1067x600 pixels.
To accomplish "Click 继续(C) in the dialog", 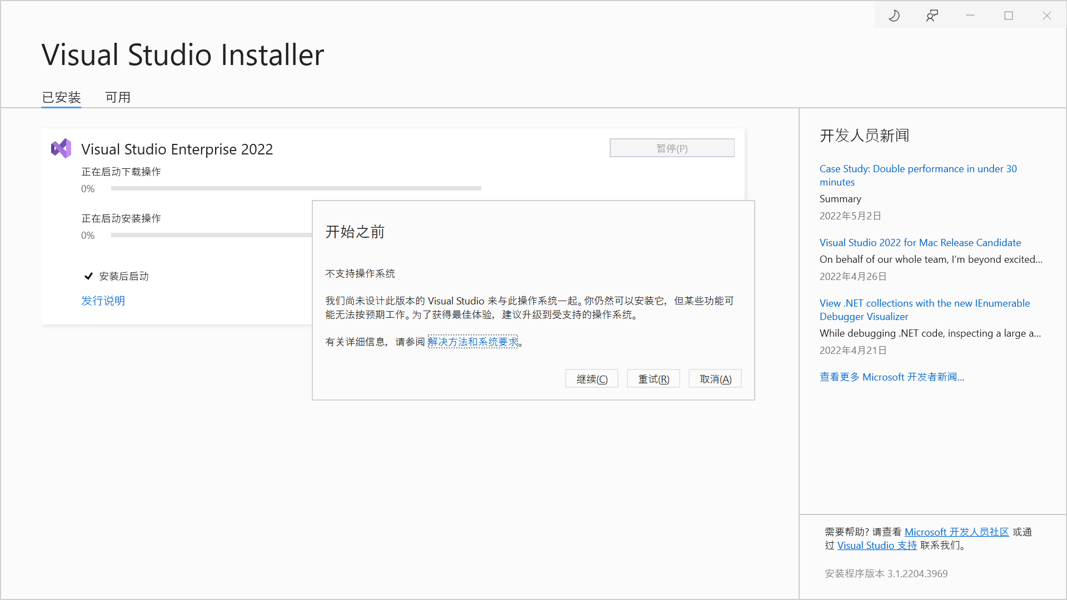I will pos(592,379).
